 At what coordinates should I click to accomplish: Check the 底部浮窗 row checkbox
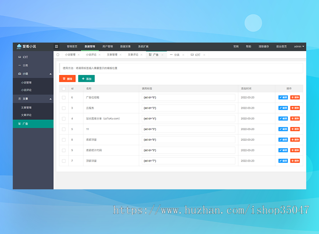click(64, 140)
